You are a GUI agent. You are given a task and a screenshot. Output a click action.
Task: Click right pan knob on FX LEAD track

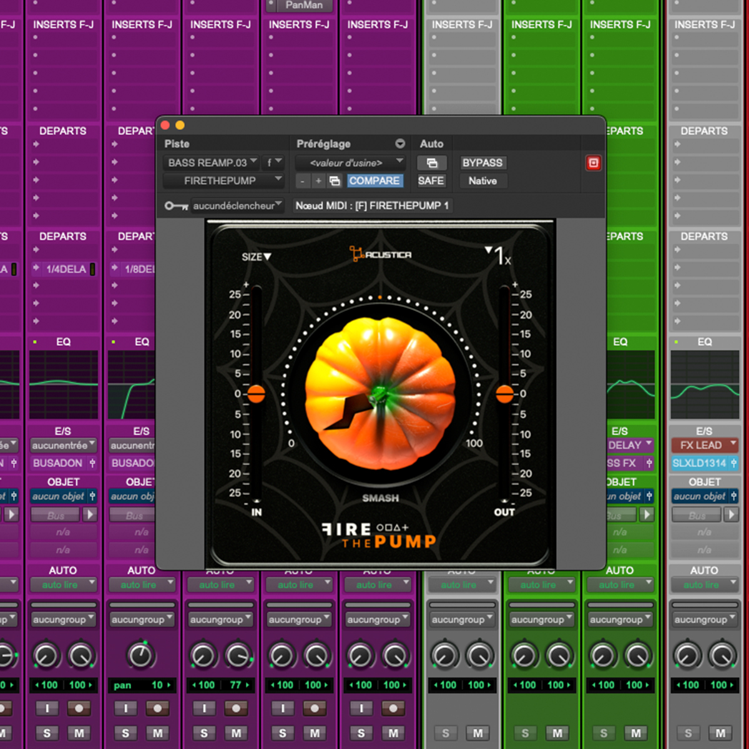click(x=722, y=655)
